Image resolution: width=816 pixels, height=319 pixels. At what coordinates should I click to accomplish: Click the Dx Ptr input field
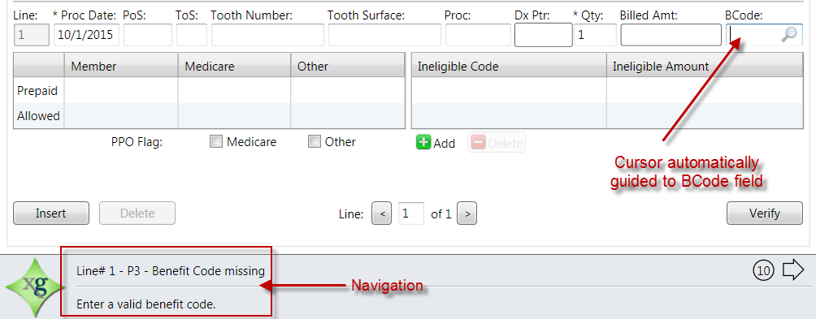543,36
